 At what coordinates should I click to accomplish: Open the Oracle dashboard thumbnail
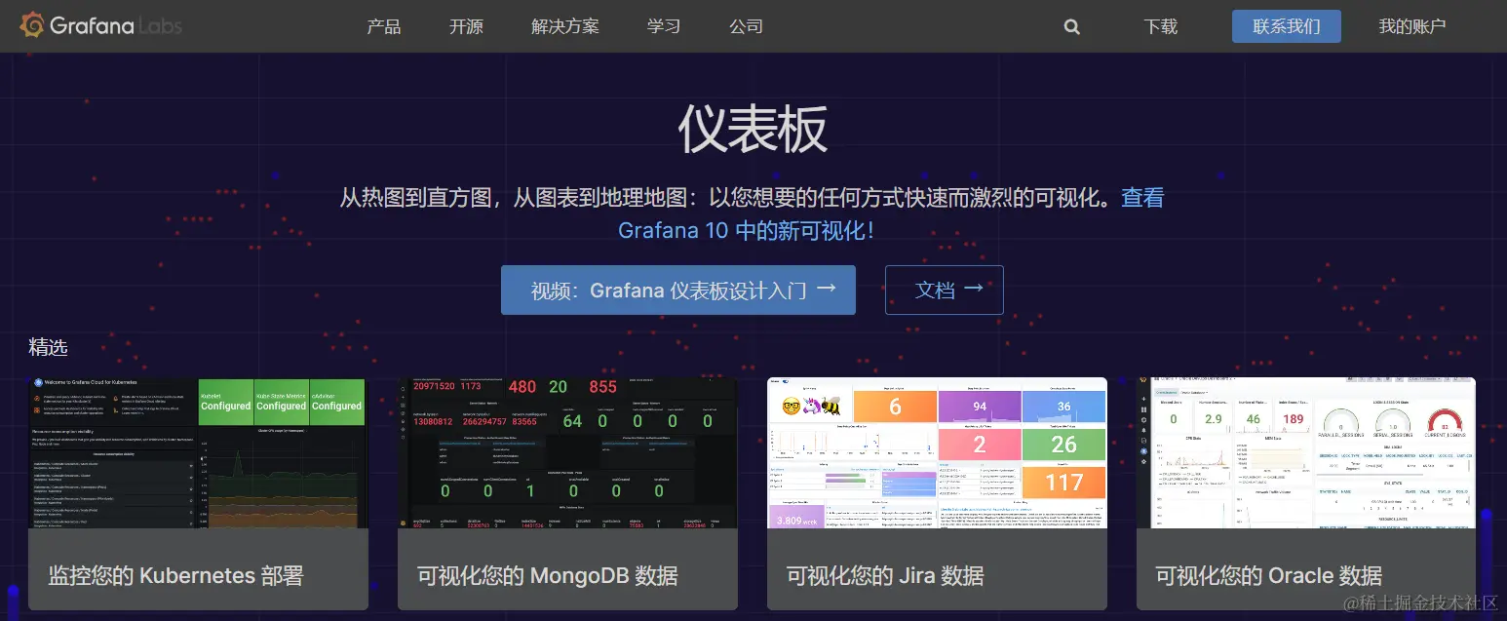[1306, 453]
